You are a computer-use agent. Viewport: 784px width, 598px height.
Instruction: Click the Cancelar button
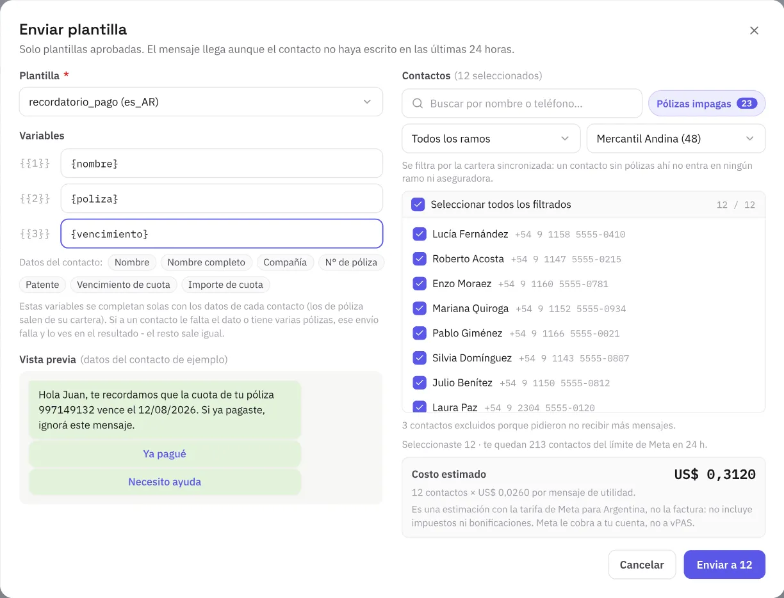click(x=642, y=565)
